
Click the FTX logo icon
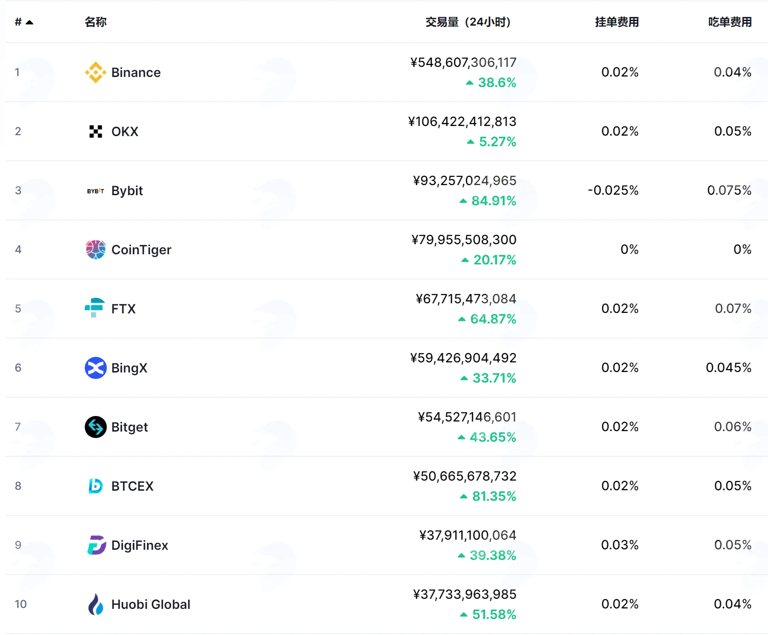(x=95, y=308)
